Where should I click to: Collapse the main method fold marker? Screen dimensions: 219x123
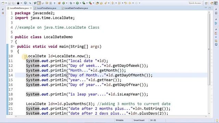coord(14,46)
